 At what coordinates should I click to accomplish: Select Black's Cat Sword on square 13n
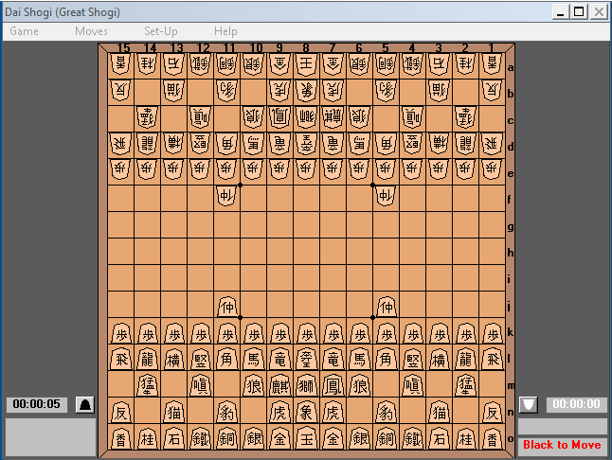[x=174, y=413]
